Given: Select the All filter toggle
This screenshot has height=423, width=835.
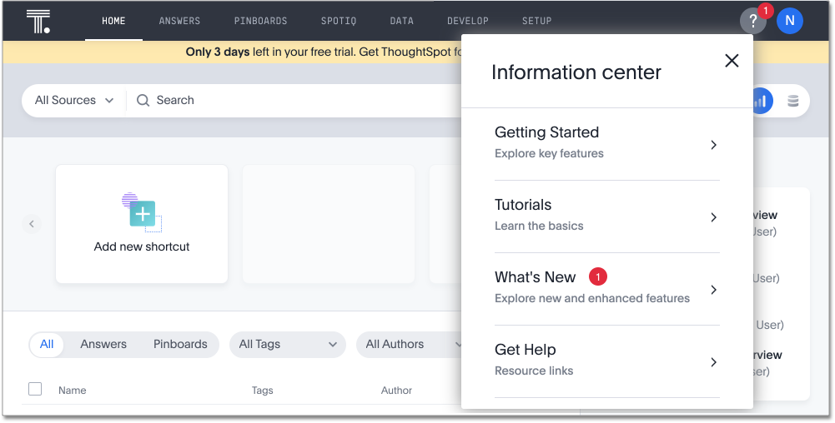Looking at the screenshot, I should (47, 345).
